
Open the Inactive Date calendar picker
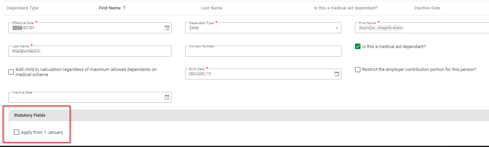pyautogui.click(x=167, y=97)
